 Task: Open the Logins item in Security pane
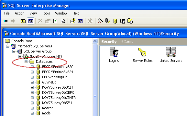[114, 54]
